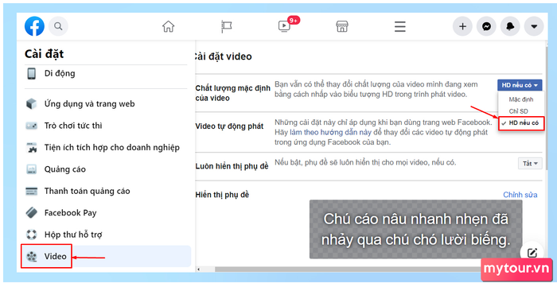The width and height of the screenshot is (557, 287).
Task: Click the plus Create button
Action: [x=462, y=26]
